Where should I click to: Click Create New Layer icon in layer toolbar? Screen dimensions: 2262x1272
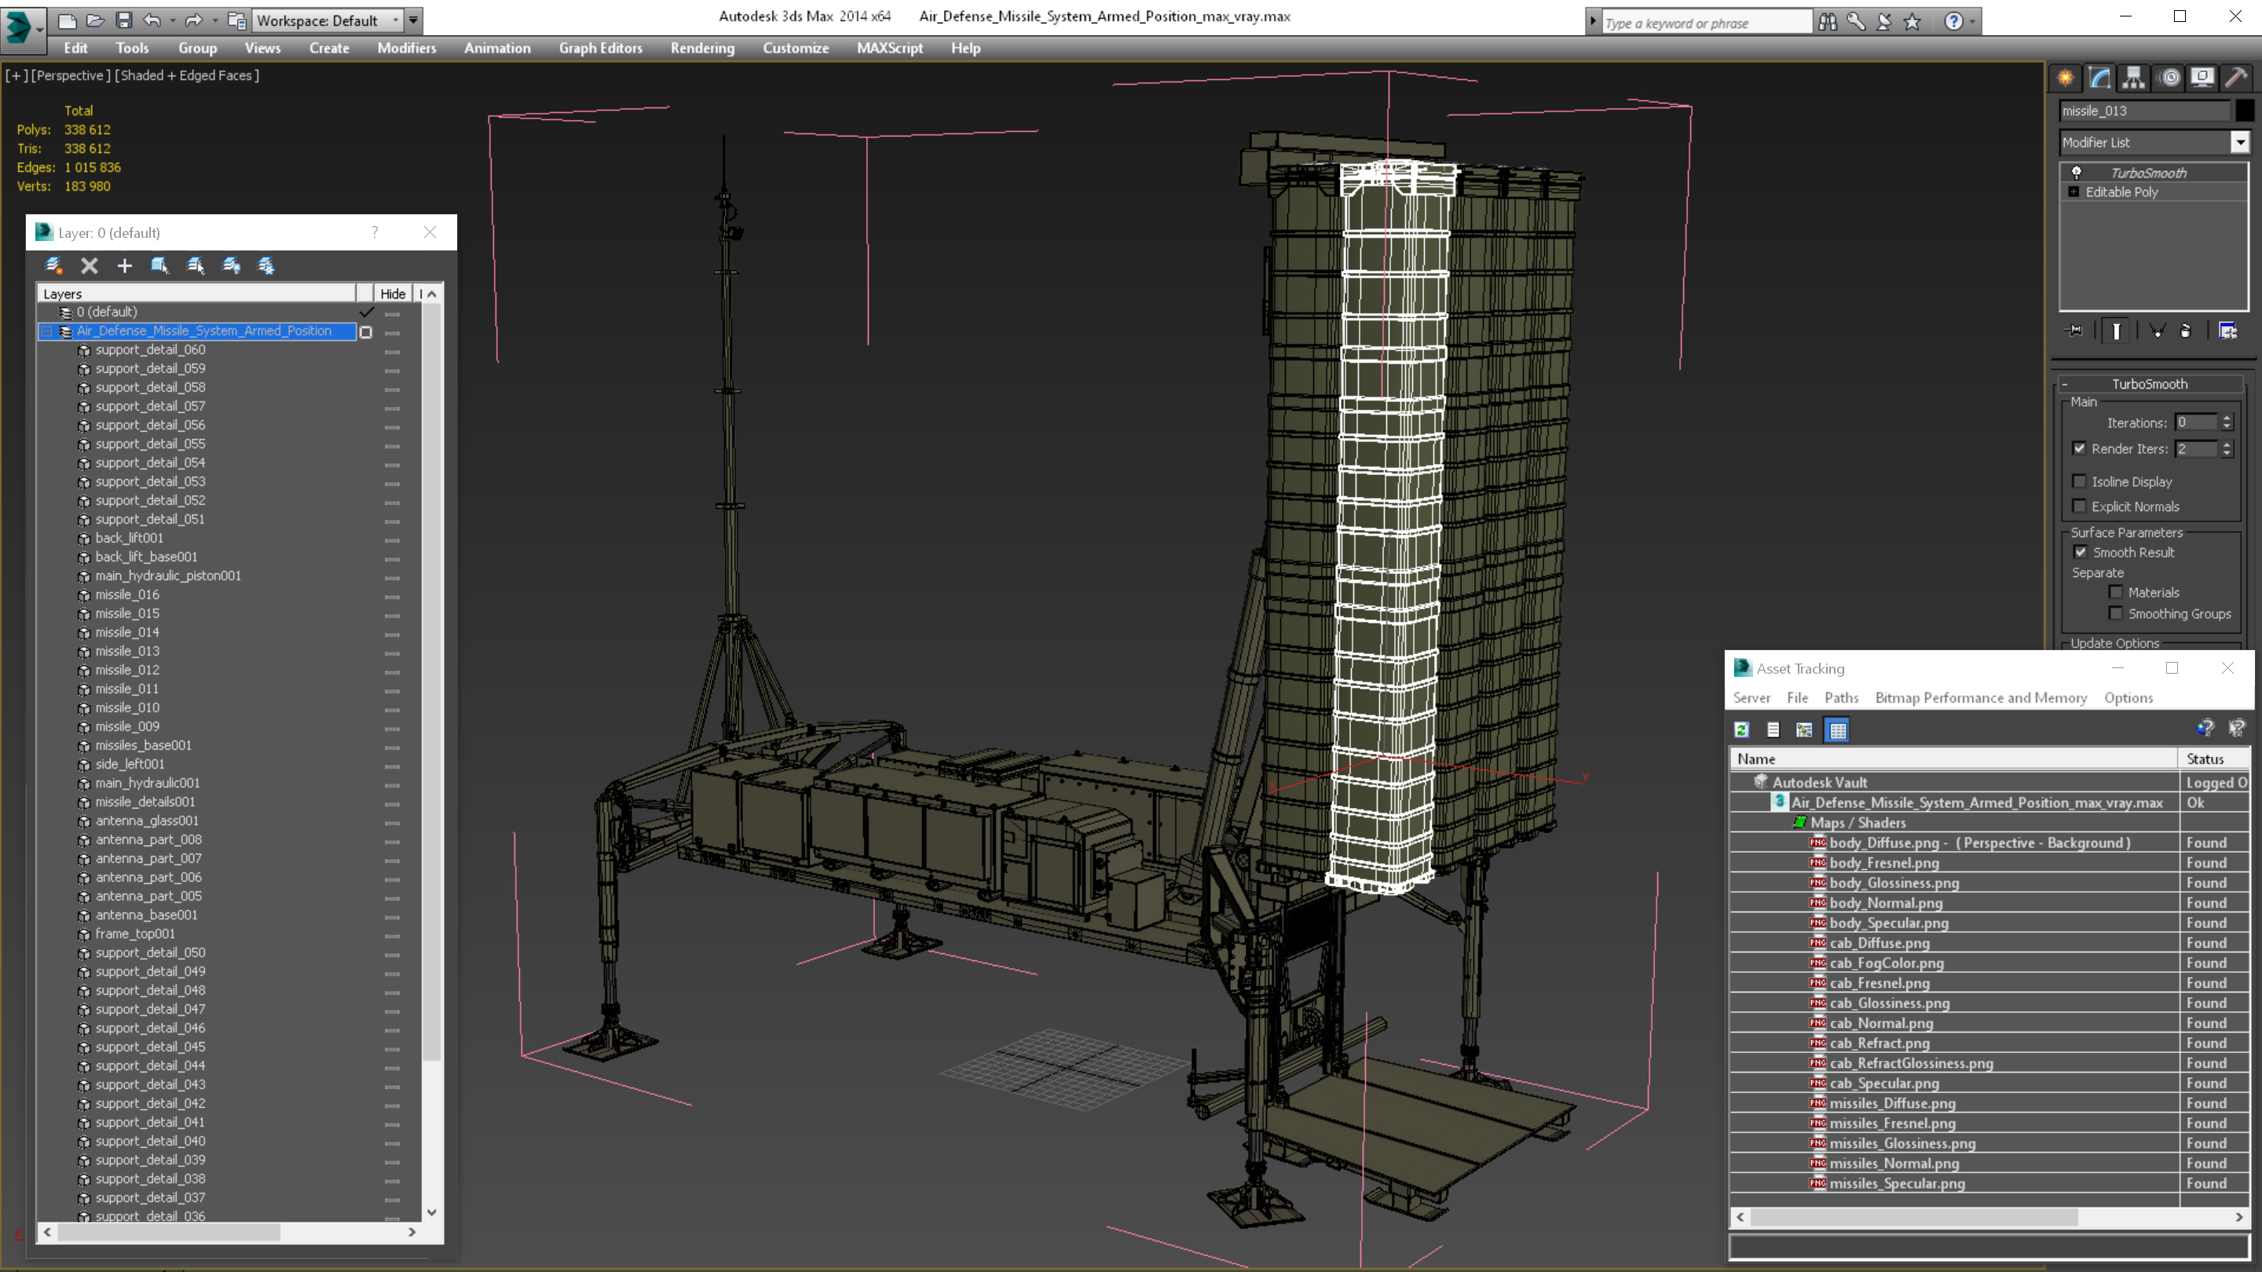53,265
